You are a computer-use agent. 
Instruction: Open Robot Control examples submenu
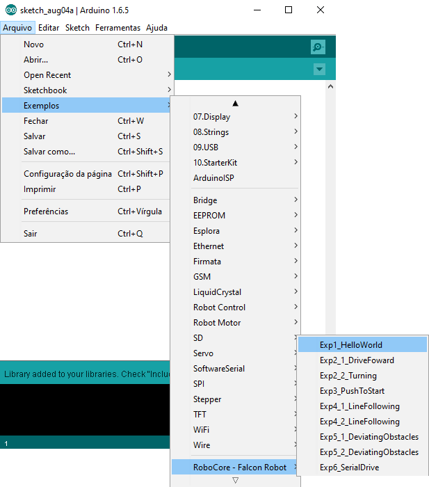[x=236, y=308]
